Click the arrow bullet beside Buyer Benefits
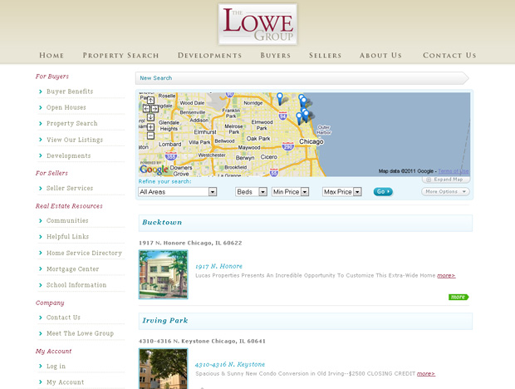 [x=41, y=91]
